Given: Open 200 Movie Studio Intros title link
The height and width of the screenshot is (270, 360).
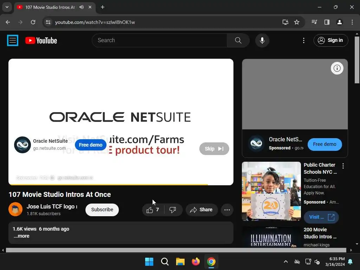Looking at the screenshot, I should [x=320, y=233].
